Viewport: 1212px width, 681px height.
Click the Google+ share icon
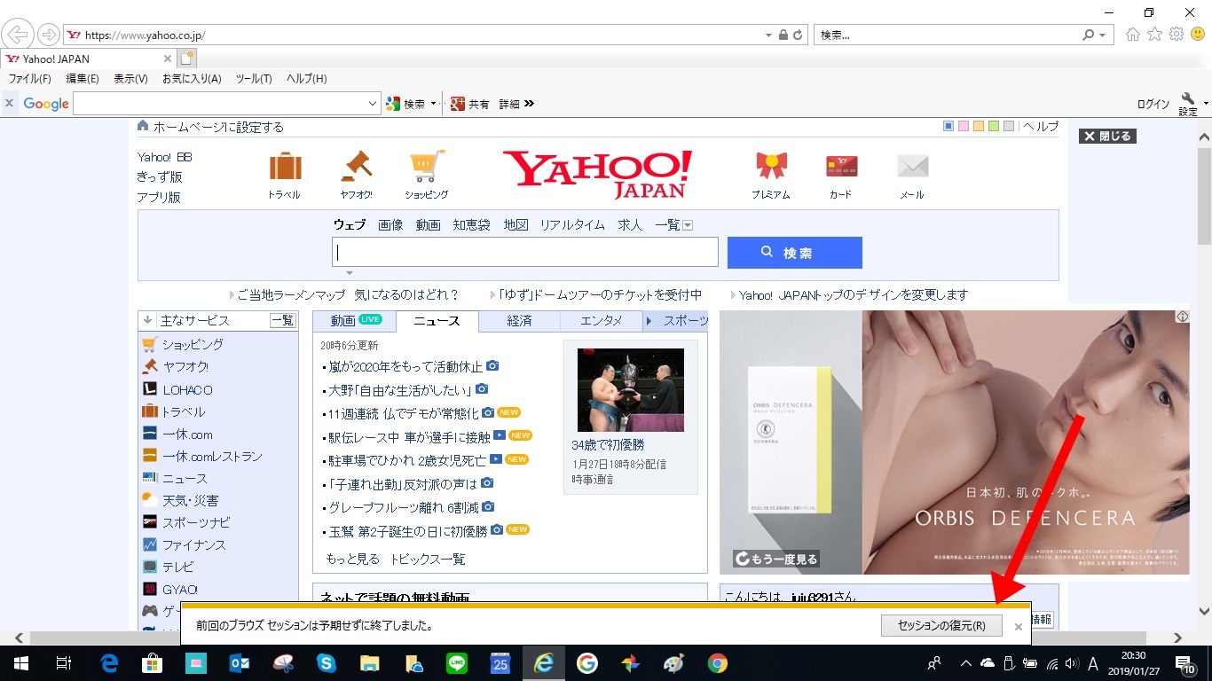458,104
